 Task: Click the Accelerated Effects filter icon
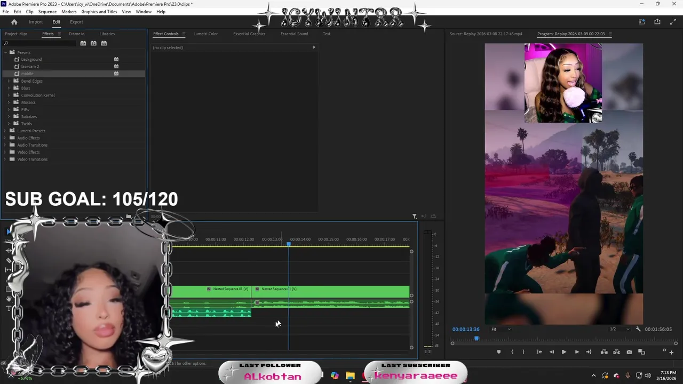point(83,43)
